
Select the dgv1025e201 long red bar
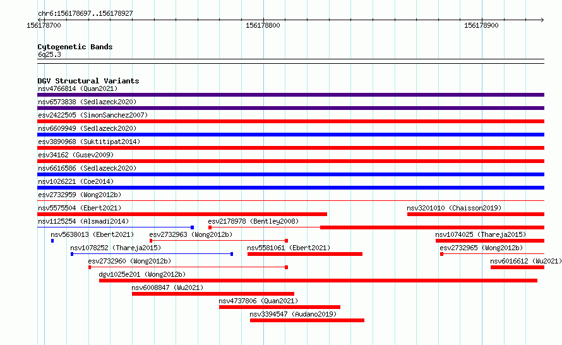pos(318,281)
